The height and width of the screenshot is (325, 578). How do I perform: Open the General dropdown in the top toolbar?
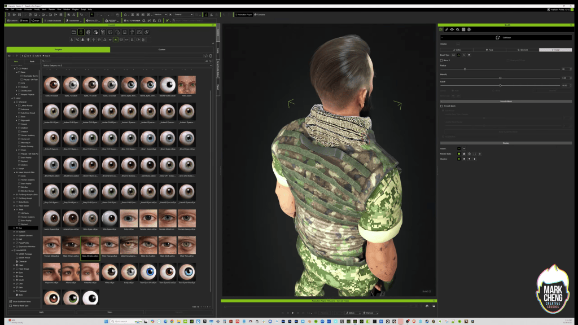(183, 15)
